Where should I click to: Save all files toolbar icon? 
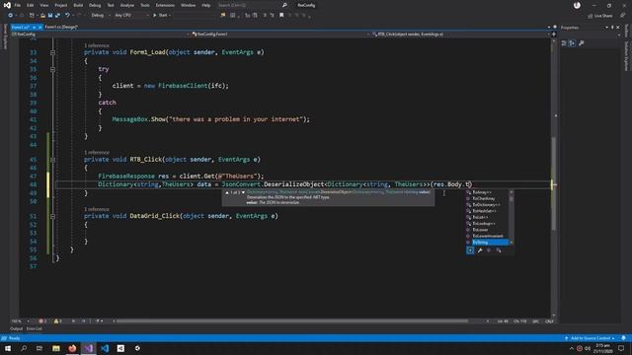point(57,16)
